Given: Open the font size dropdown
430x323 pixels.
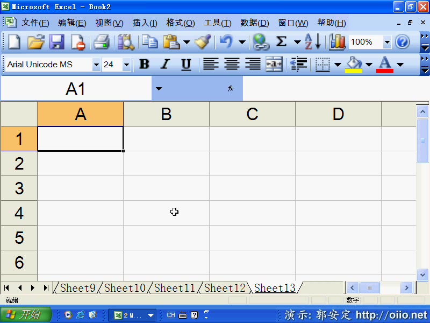Looking at the screenshot, I should point(126,64).
